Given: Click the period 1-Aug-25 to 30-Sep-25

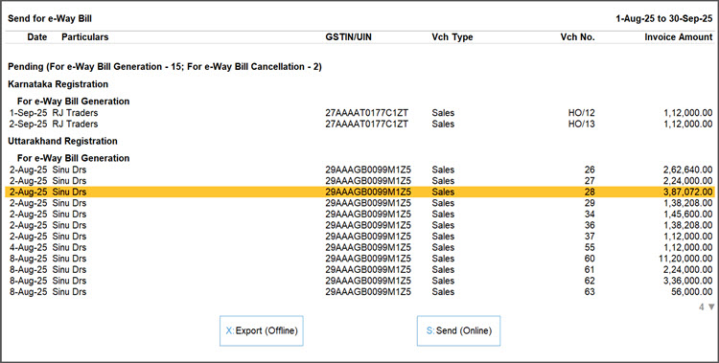Looking at the screenshot, I should pos(664,18).
